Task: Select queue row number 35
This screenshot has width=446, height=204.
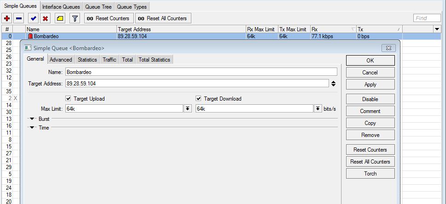Action: (x=9, y=91)
